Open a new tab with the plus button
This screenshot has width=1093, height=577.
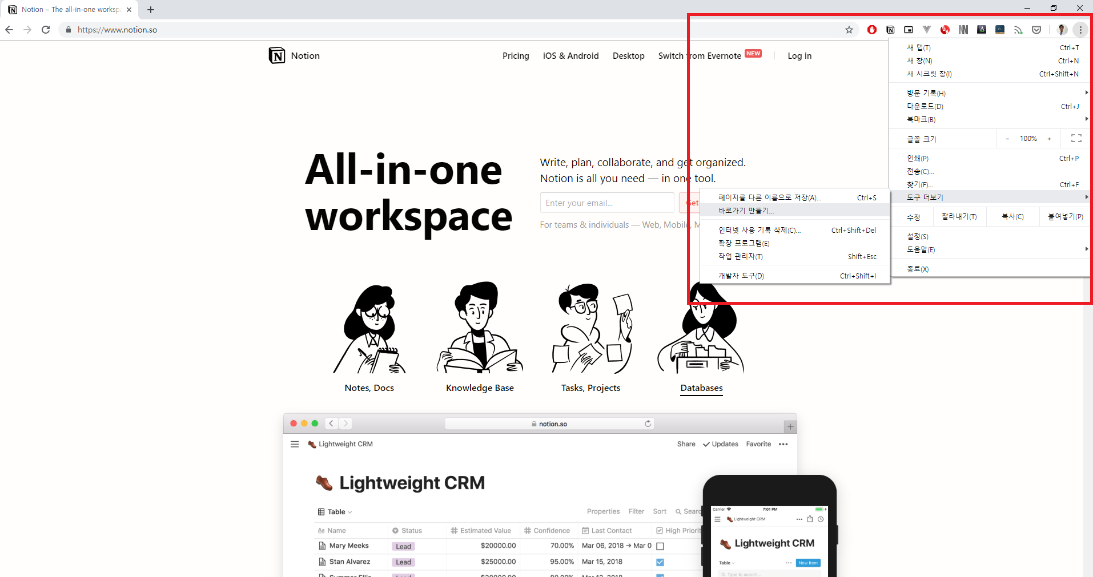(151, 10)
